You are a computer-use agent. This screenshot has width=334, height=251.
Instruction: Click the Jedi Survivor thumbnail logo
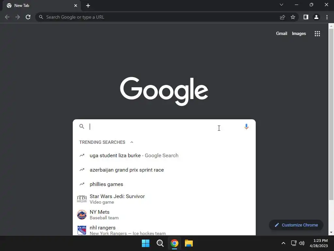[82, 199]
